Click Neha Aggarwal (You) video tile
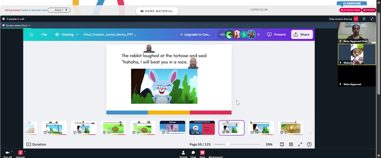 click(x=357, y=33)
